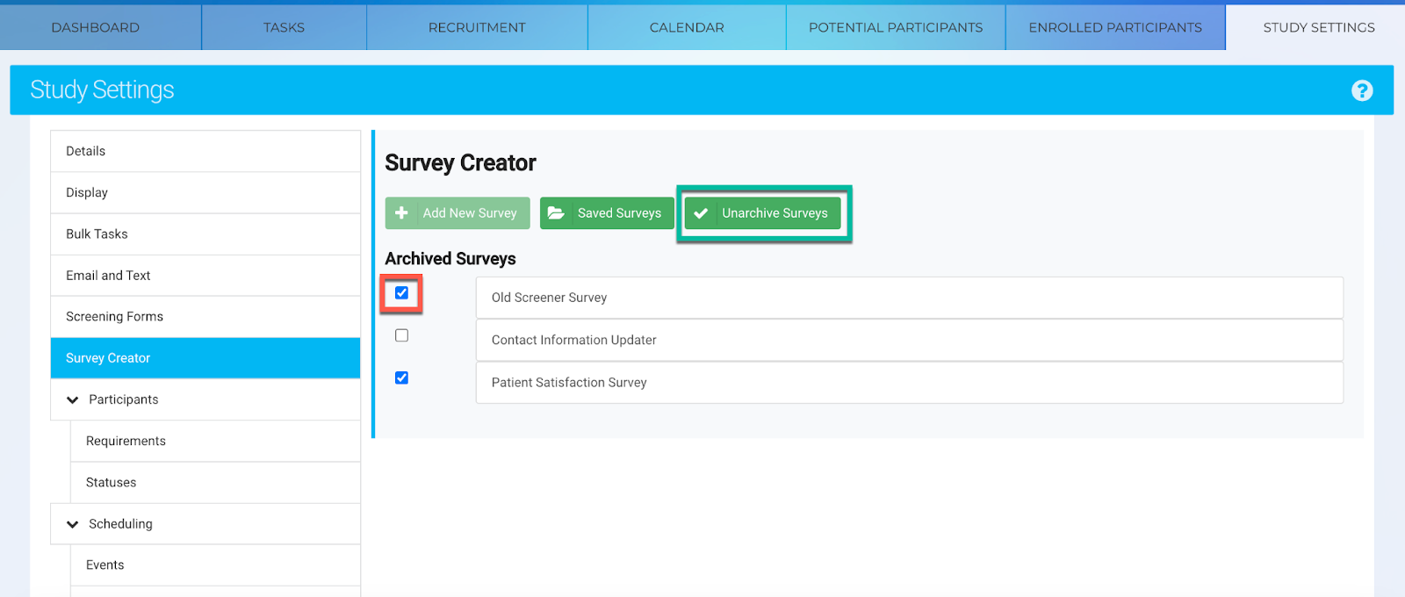The height and width of the screenshot is (597, 1405).
Task: Select Statuses under Participants
Action: point(111,483)
